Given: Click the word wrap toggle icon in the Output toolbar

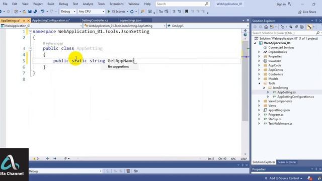Looking at the screenshot, I should [x=135, y=171].
